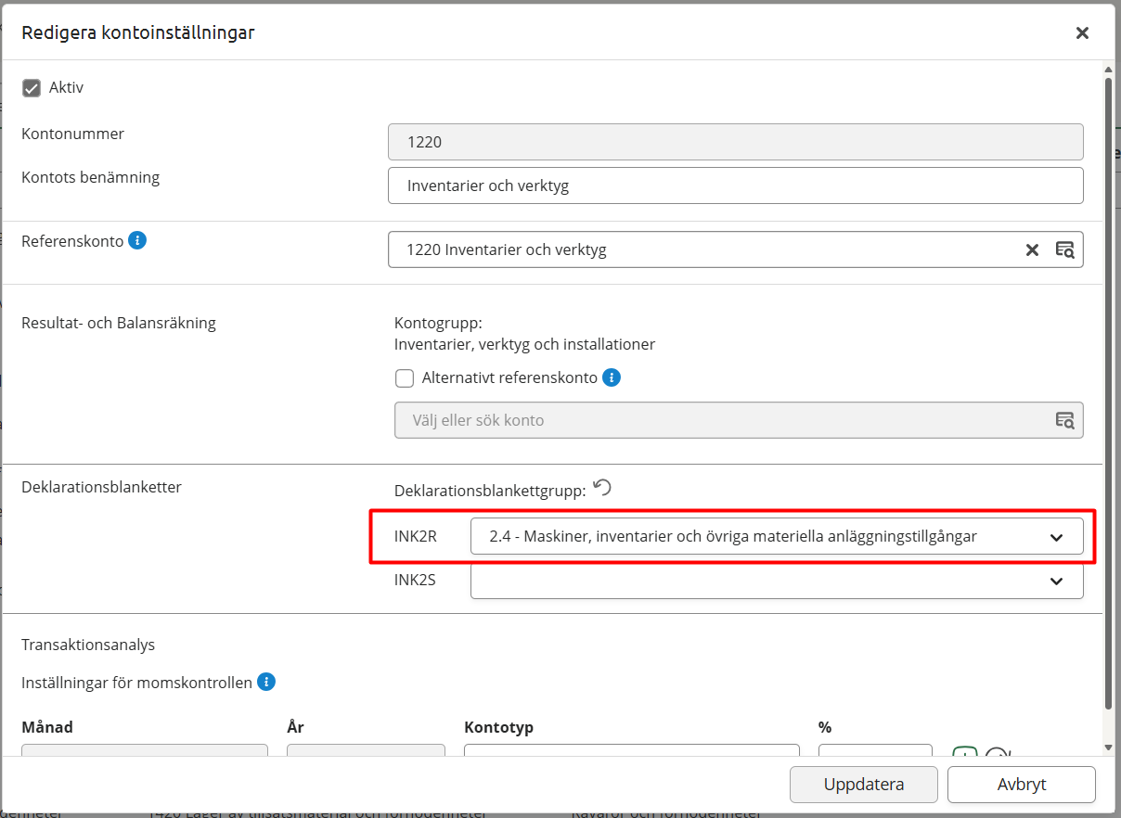Uncheck the Aktiv checkbox
This screenshot has width=1121, height=818.
(x=32, y=88)
